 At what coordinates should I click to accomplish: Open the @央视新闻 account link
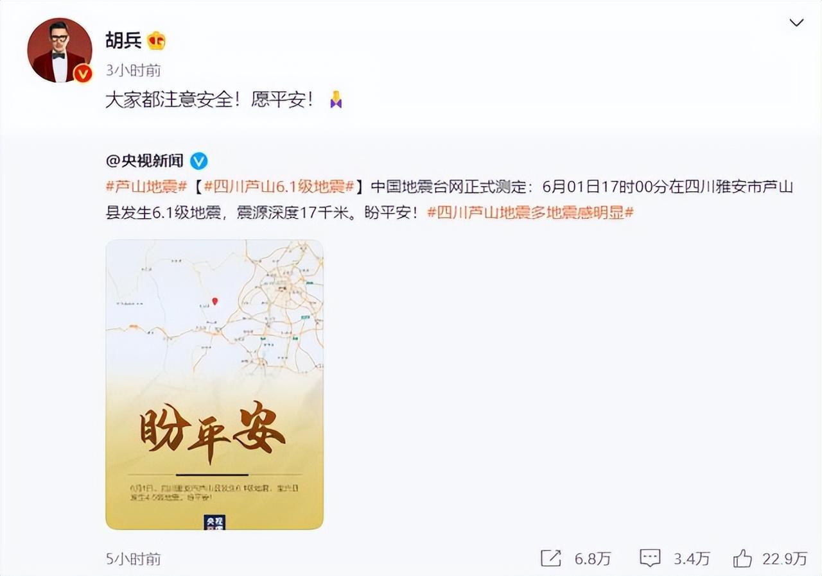(x=144, y=160)
